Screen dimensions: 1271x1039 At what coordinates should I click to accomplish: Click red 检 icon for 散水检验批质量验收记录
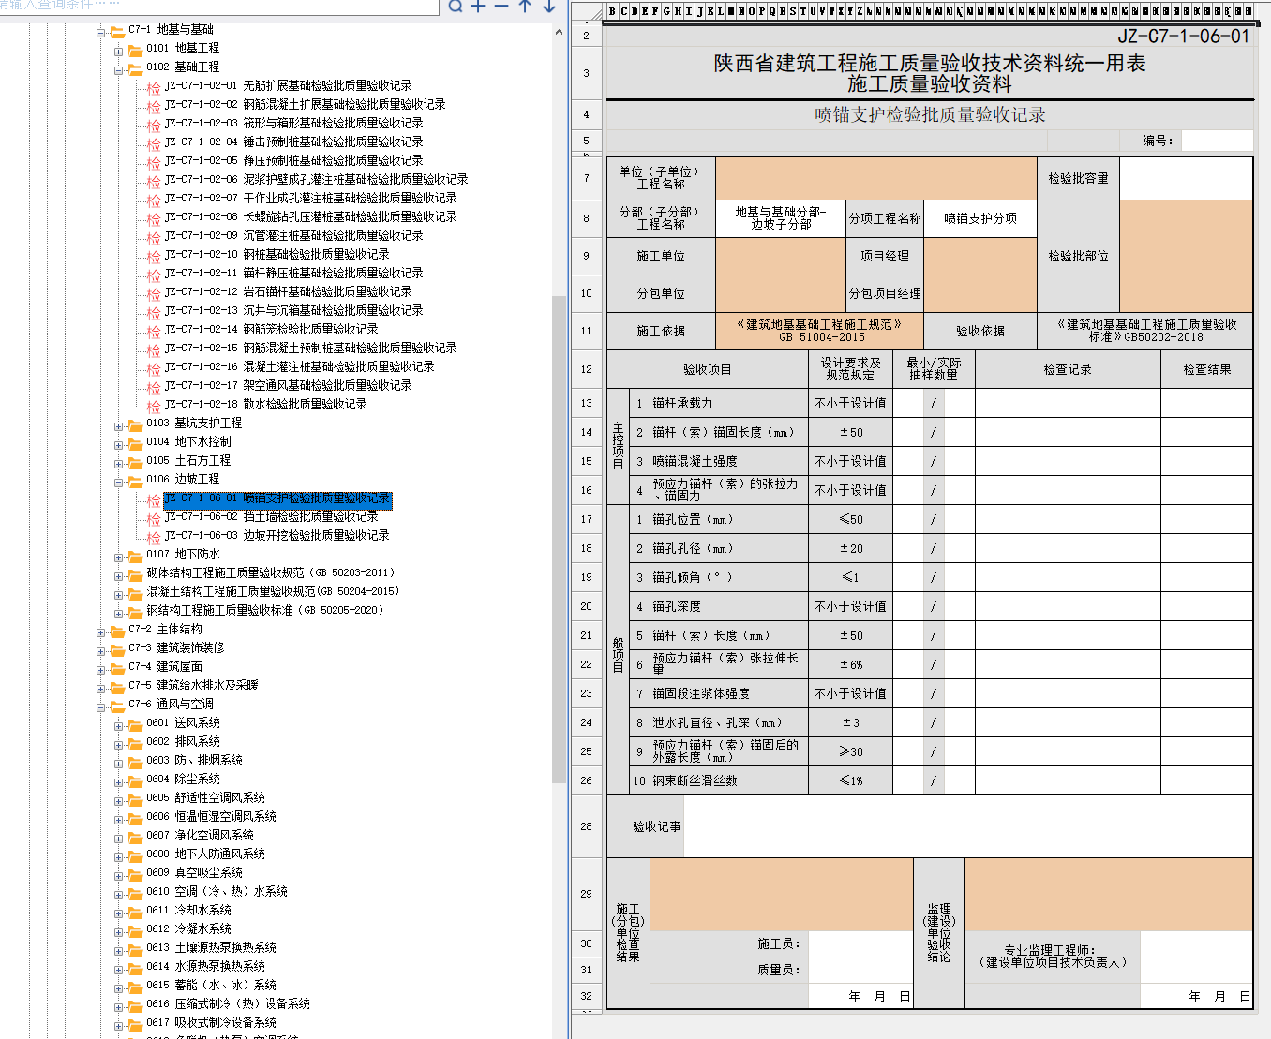[154, 406]
